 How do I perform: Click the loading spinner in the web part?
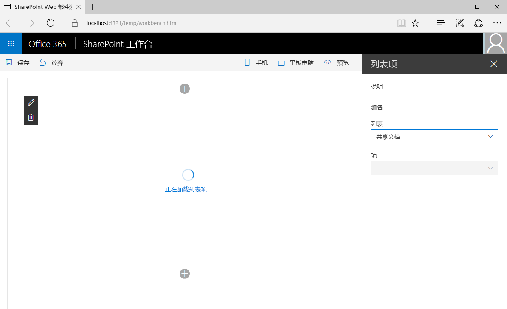coord(188,174)
